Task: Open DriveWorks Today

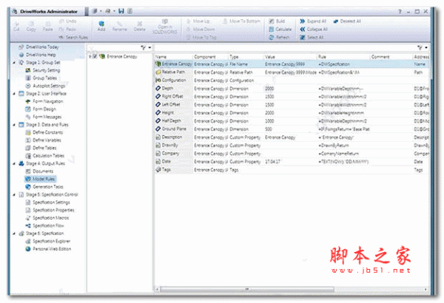Action: [39, 47]
